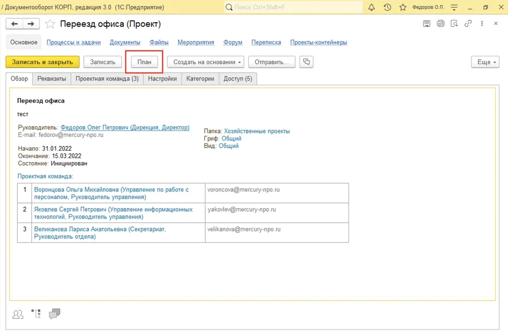
Task: Open the history clock icon
Action: pos(387,7)
